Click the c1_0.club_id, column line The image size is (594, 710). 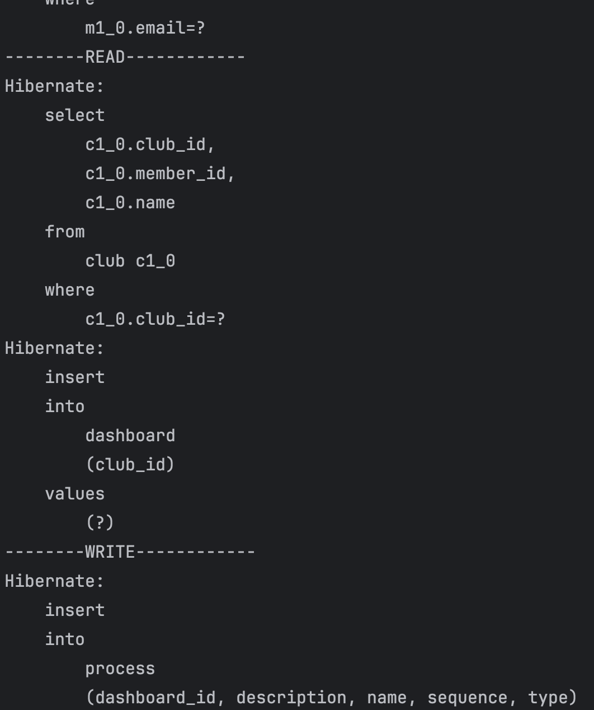pyautogui.click(x=150, y=144)
